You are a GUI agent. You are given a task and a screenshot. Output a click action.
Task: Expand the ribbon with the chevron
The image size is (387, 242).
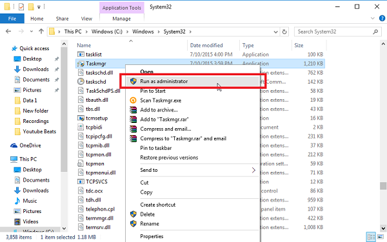[x=373, y=19]
